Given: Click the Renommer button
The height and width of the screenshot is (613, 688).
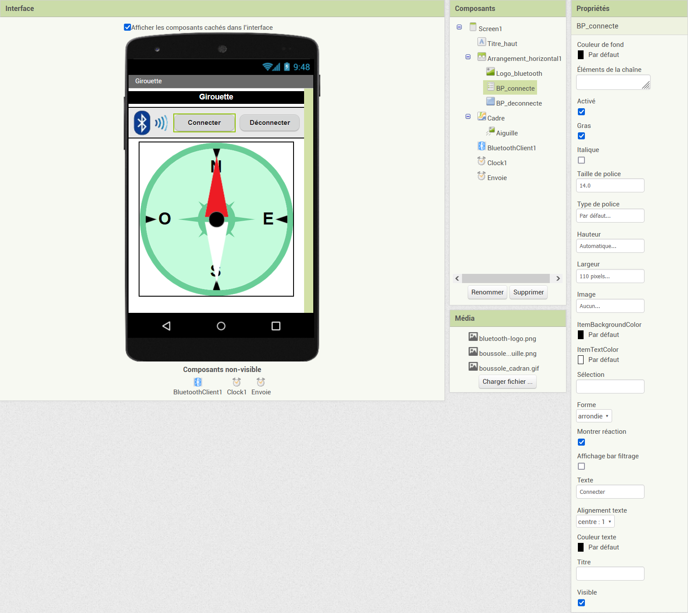Looking at the screenshot, I should point(487,292).
